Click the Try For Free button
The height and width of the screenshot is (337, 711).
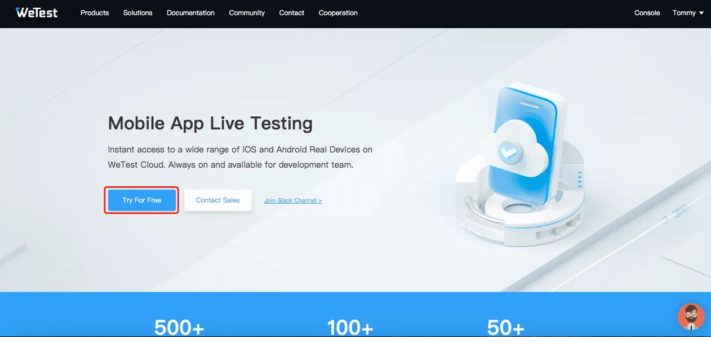coord(142,200)
